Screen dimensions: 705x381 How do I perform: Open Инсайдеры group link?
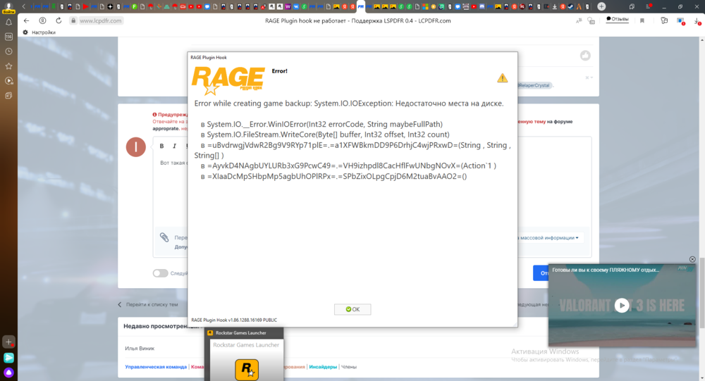(323, 367)
